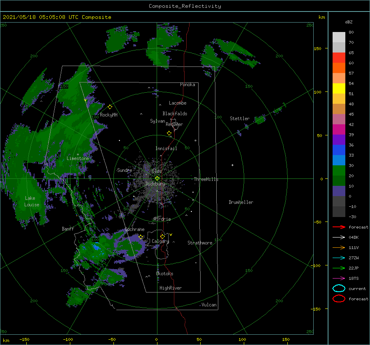This screenshot has width=370, height=345.
Task: Click the Vulcan city label
Action: click(x=209, y=305)
